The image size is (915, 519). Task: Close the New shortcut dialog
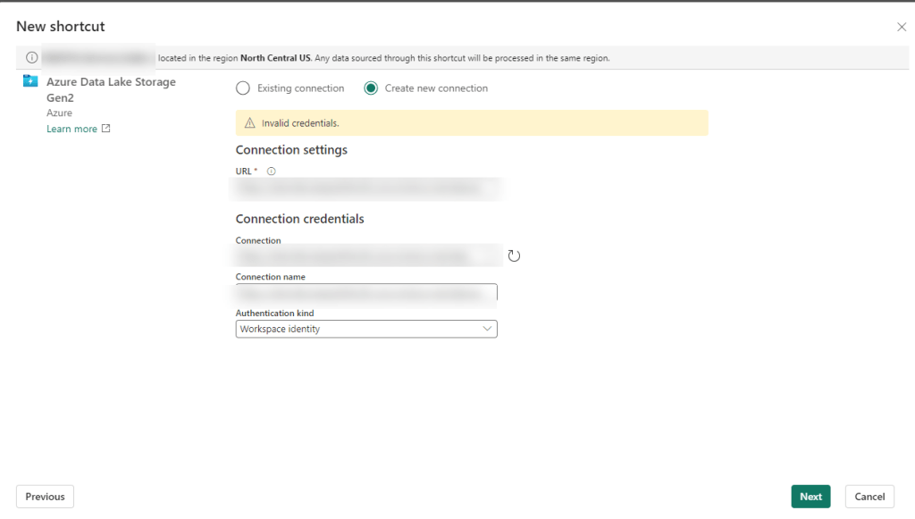click(x=902, y=27)
